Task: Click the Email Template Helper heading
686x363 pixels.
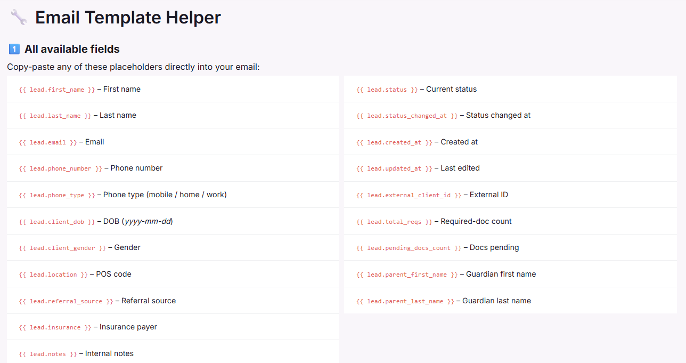Action: [x=128, y=18]
